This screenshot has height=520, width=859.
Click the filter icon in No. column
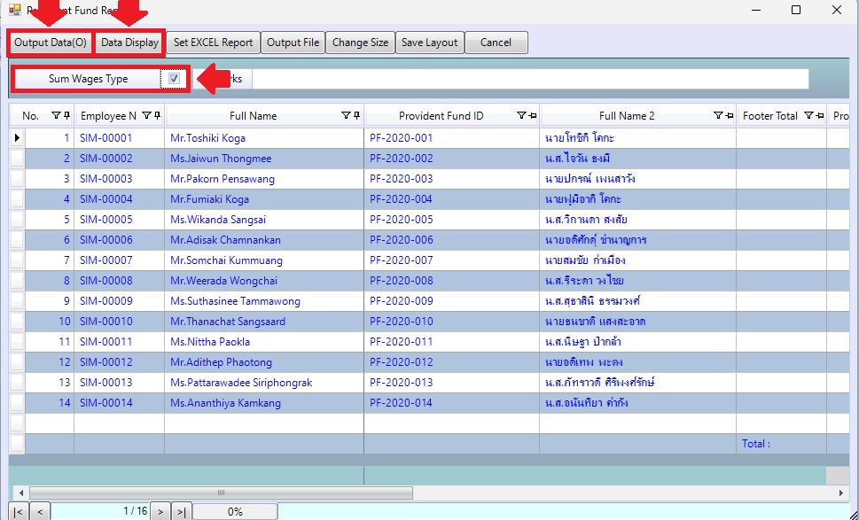click(56, 116)
